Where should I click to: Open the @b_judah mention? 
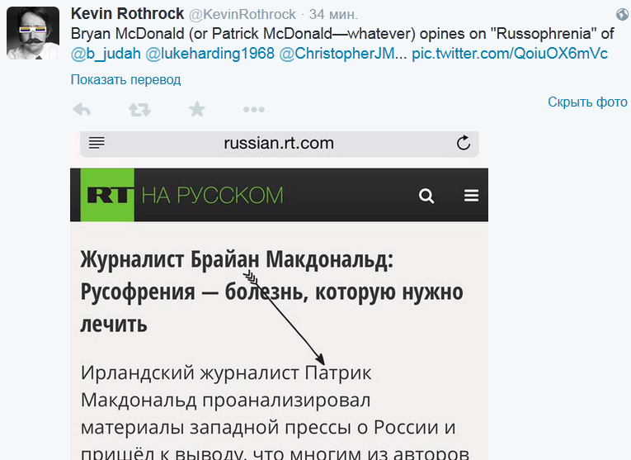coord(106,54)
